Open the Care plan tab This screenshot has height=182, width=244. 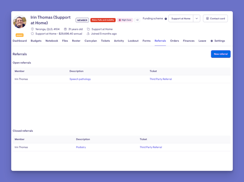[91, 41]
